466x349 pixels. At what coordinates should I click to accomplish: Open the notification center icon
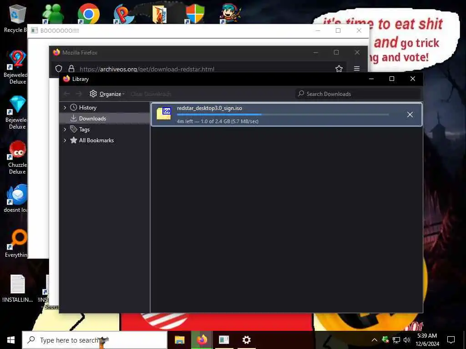[451, 340]
